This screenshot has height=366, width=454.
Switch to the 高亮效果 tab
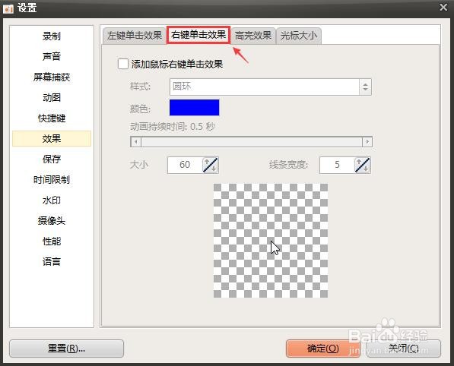[253, 36]
